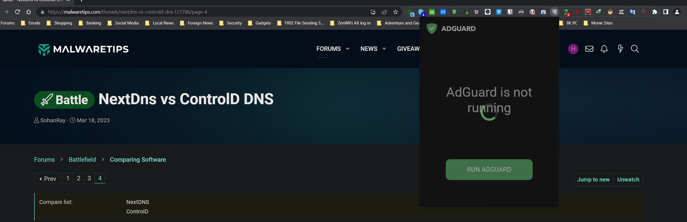Open the green extension with red 3 badge

(x=566, y=12)
